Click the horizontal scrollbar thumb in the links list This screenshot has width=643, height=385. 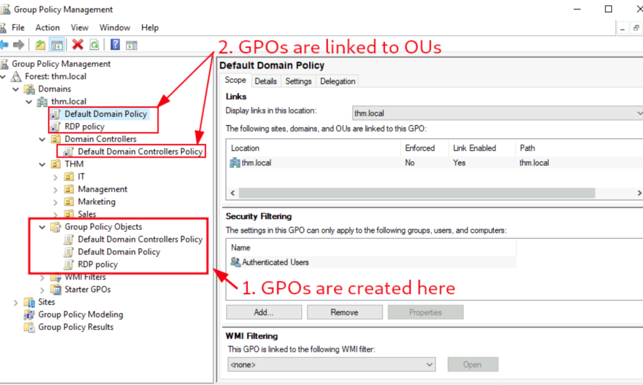417,193
